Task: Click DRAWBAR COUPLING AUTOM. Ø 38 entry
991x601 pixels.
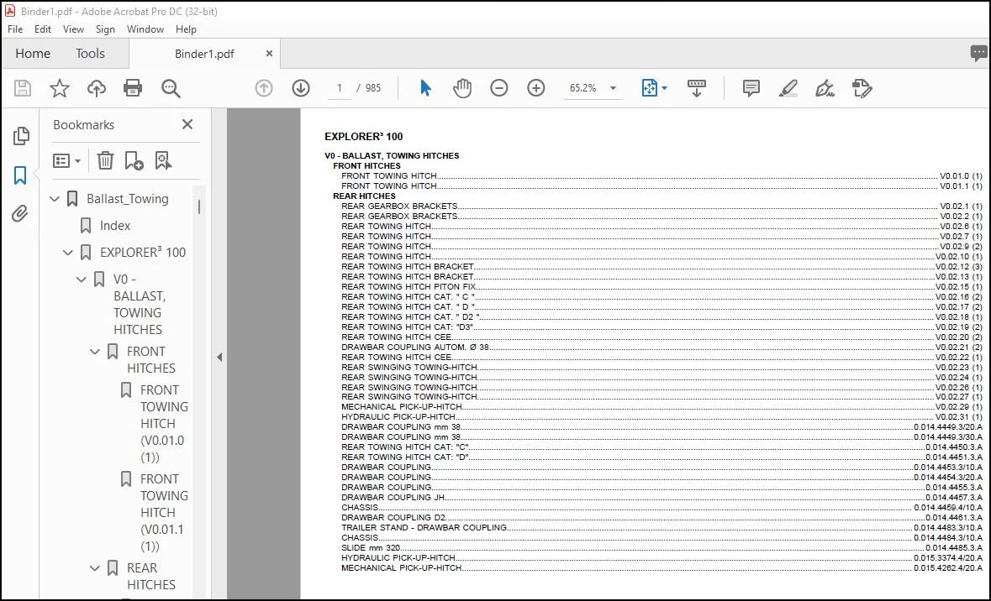Action: [x=662, y=348]
